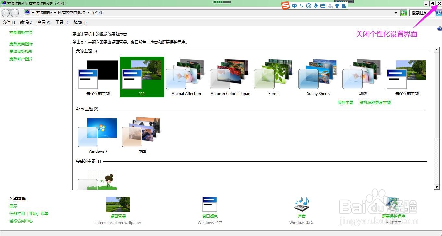Viewport: 442px width, 236px height.
Task: Open the 查看(V) menu
Action: [44, 22]
